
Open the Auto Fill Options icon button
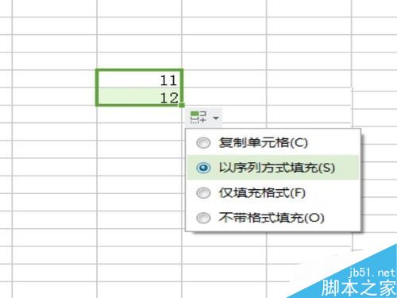(198, 117)
